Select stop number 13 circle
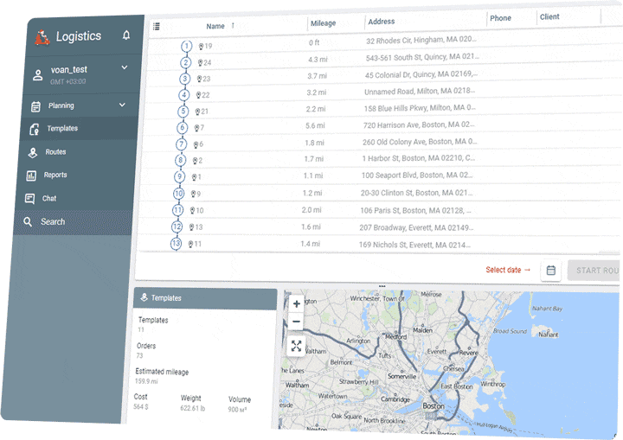This screenshot has width=623, height=440. click(176, 243)
